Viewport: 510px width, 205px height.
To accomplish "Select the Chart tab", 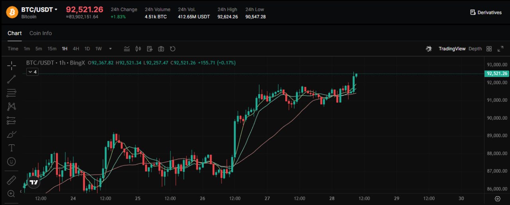I will pyautogui.click(x=15, y=33).
